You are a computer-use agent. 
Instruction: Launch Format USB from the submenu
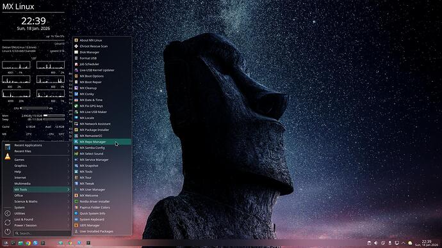(x=102, y=58)
